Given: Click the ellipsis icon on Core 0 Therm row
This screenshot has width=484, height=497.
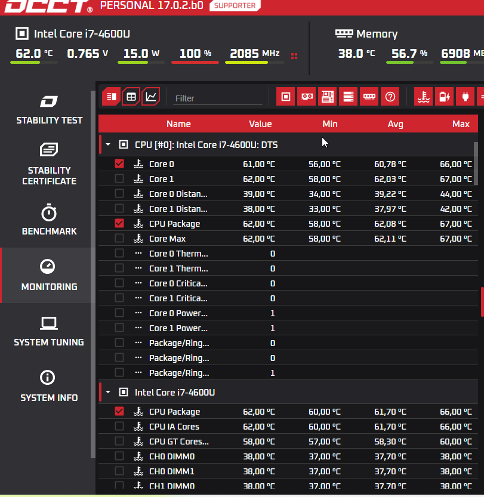Looking at the screenshot, I should click(x=138, y=253).
